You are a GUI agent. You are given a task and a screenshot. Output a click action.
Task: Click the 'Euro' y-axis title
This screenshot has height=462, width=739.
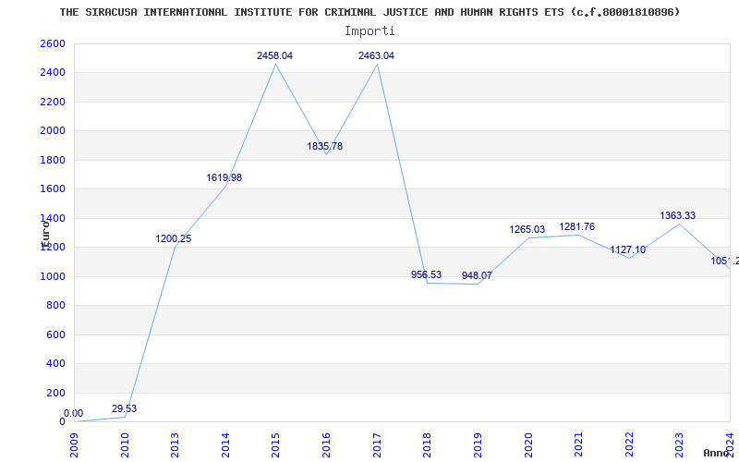(45, 235)
